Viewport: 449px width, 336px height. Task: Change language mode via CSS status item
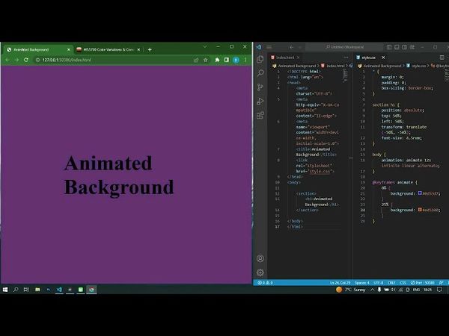tap(403, 282)
